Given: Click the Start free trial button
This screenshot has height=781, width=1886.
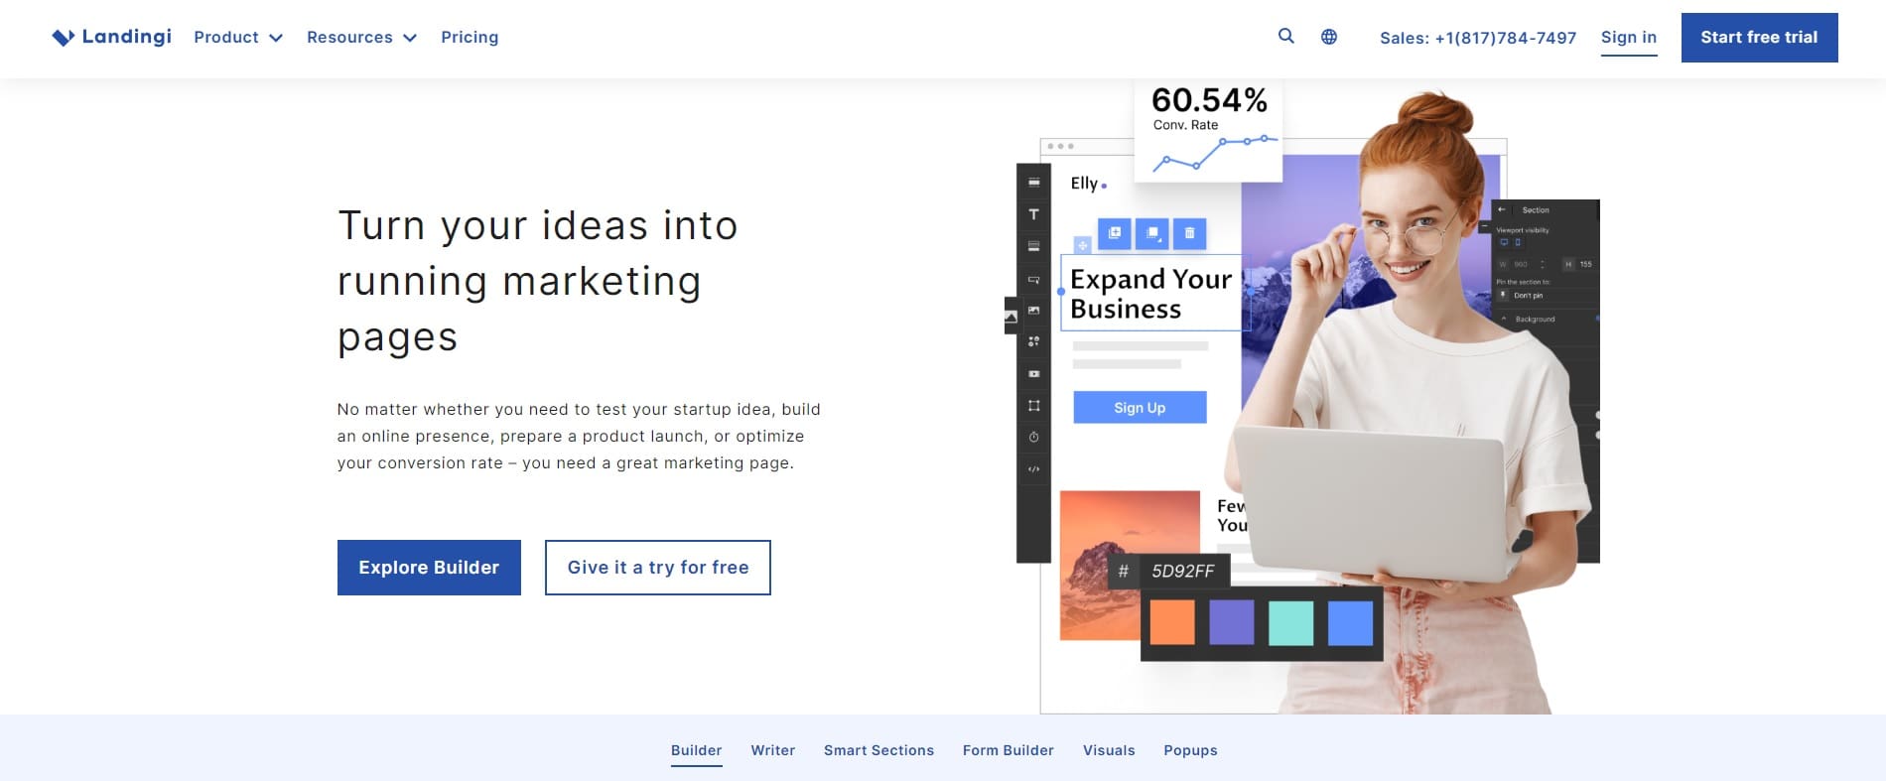Looking at the screenshot, I should (x=1759, y=38).
